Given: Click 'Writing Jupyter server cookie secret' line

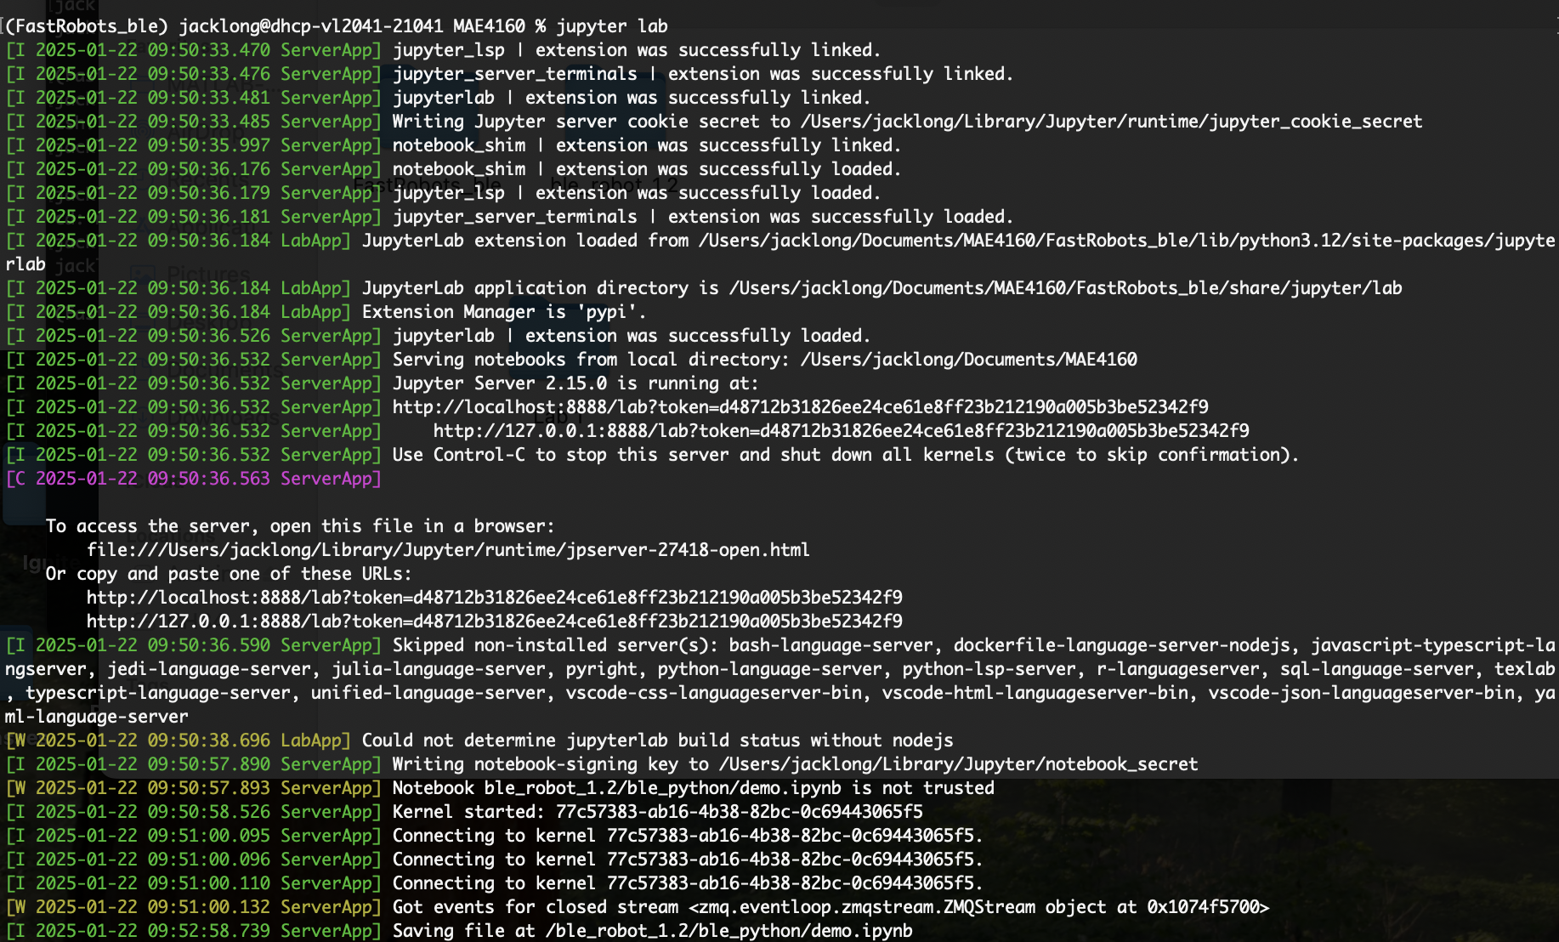Looking at the screenshot, I should click(x=714, y=122).
